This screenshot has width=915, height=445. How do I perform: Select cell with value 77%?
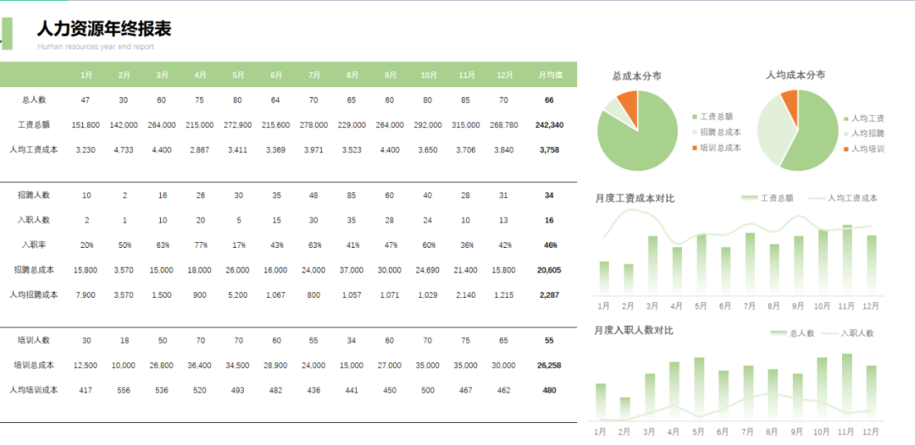[x=200, y=245]
